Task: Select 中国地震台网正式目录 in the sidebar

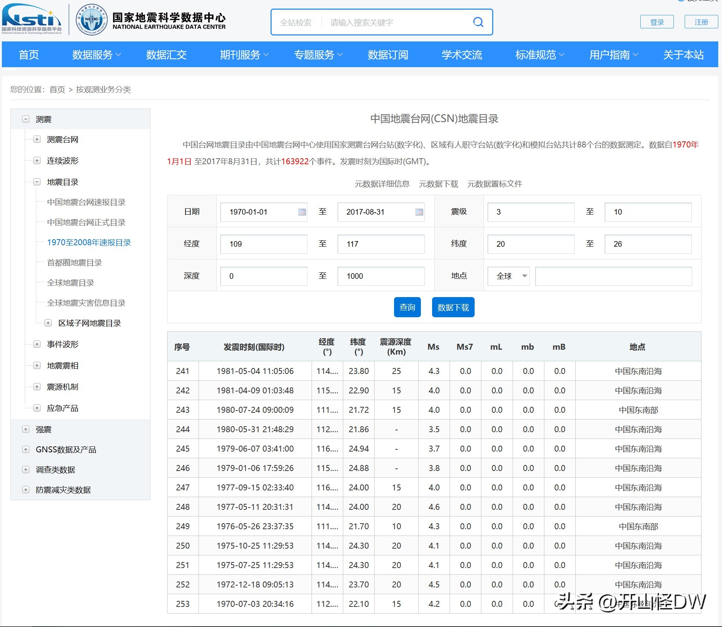Action: tap(86, 222)
